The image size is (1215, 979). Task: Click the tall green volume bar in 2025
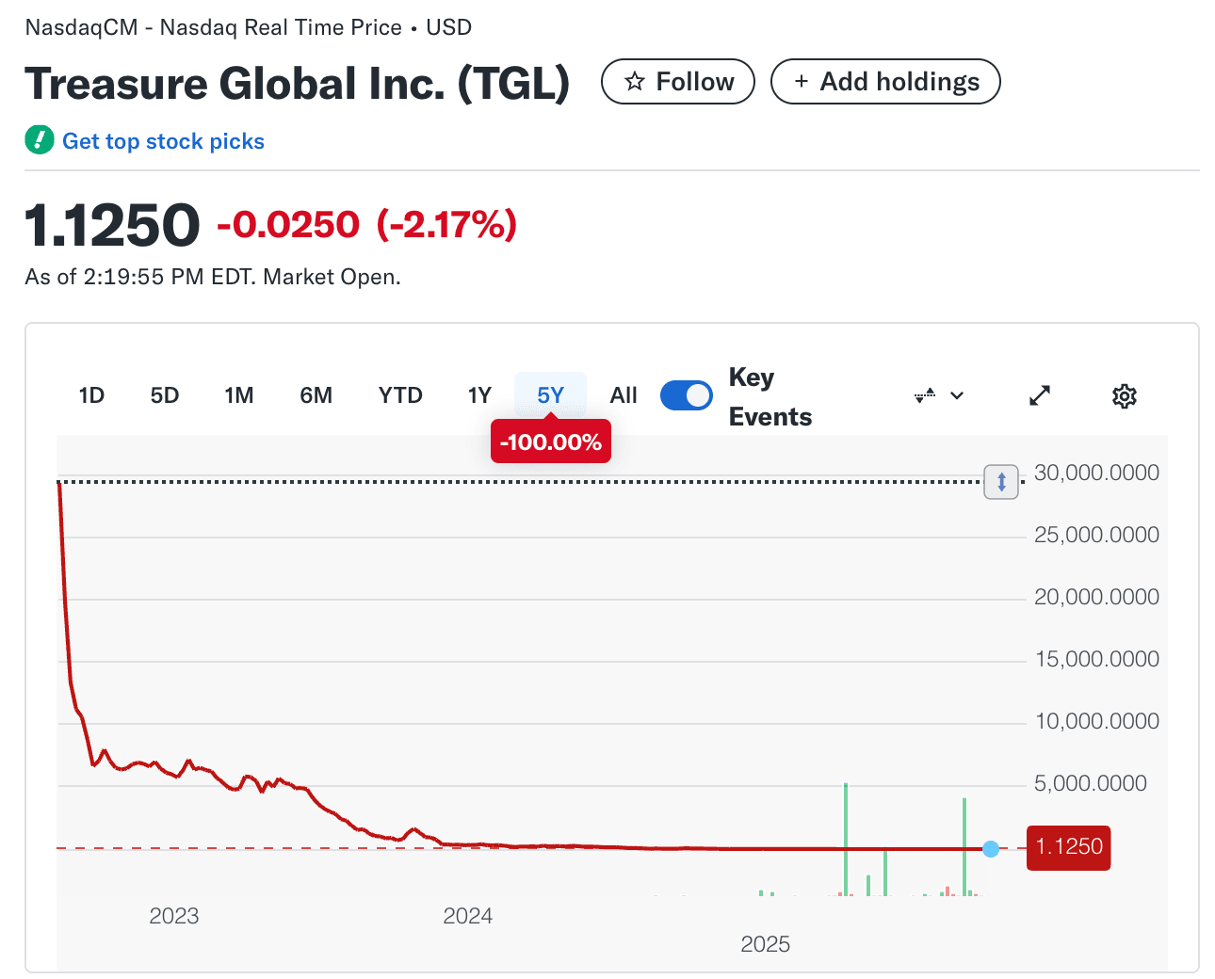click(846, 839)
